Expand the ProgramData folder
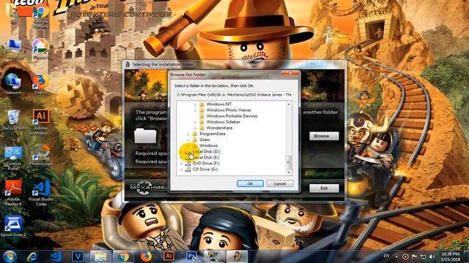Screen dimensions: 469x263 point(188,134)
